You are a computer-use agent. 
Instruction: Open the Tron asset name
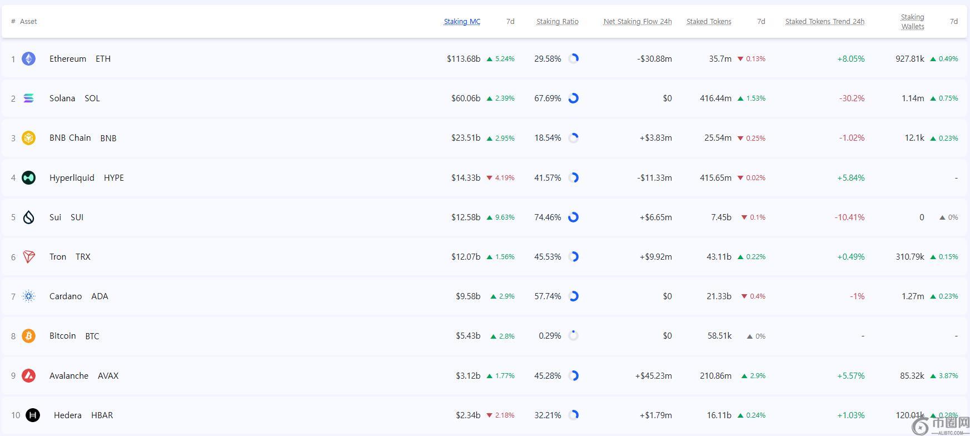[x=58, y=257]
